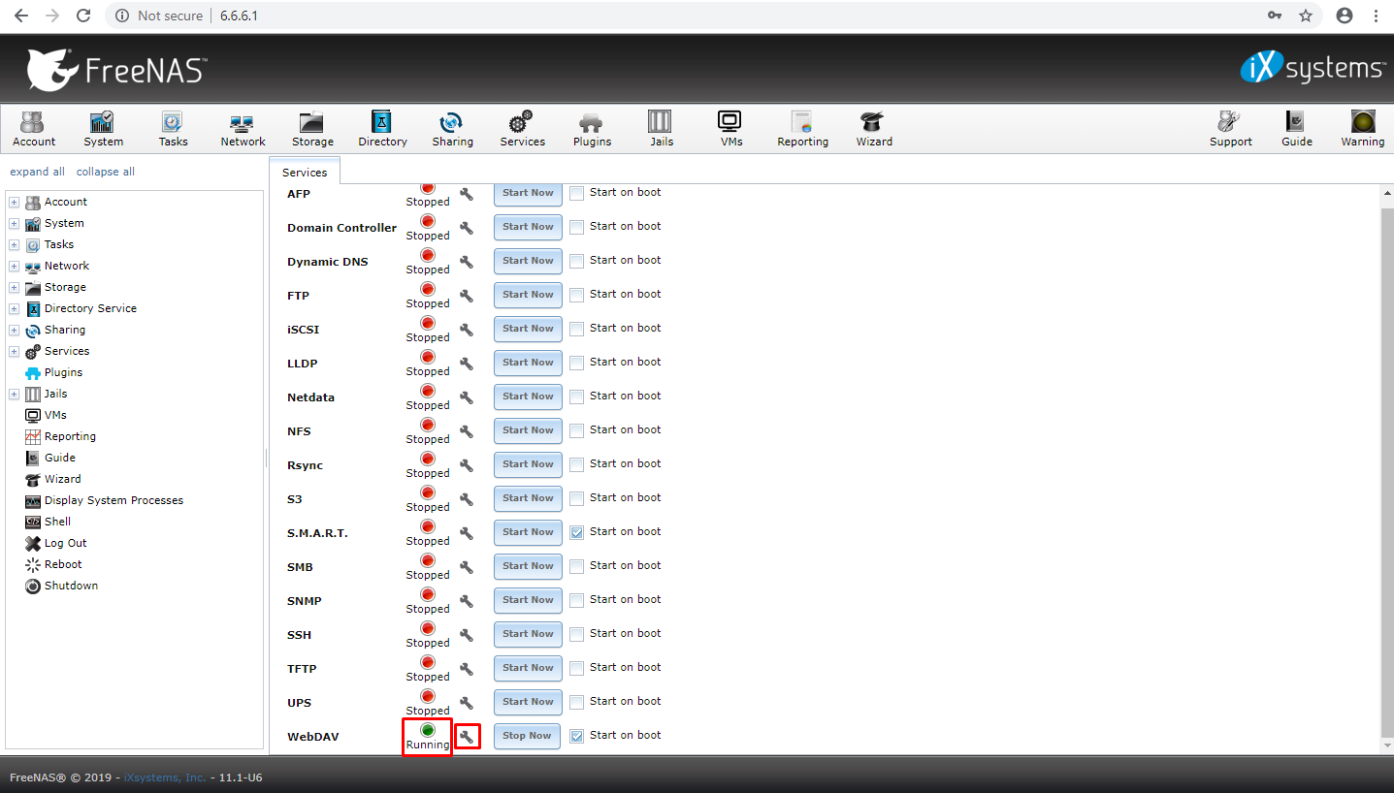
Task: Open the Reporting icon
Action: point(801,127)
